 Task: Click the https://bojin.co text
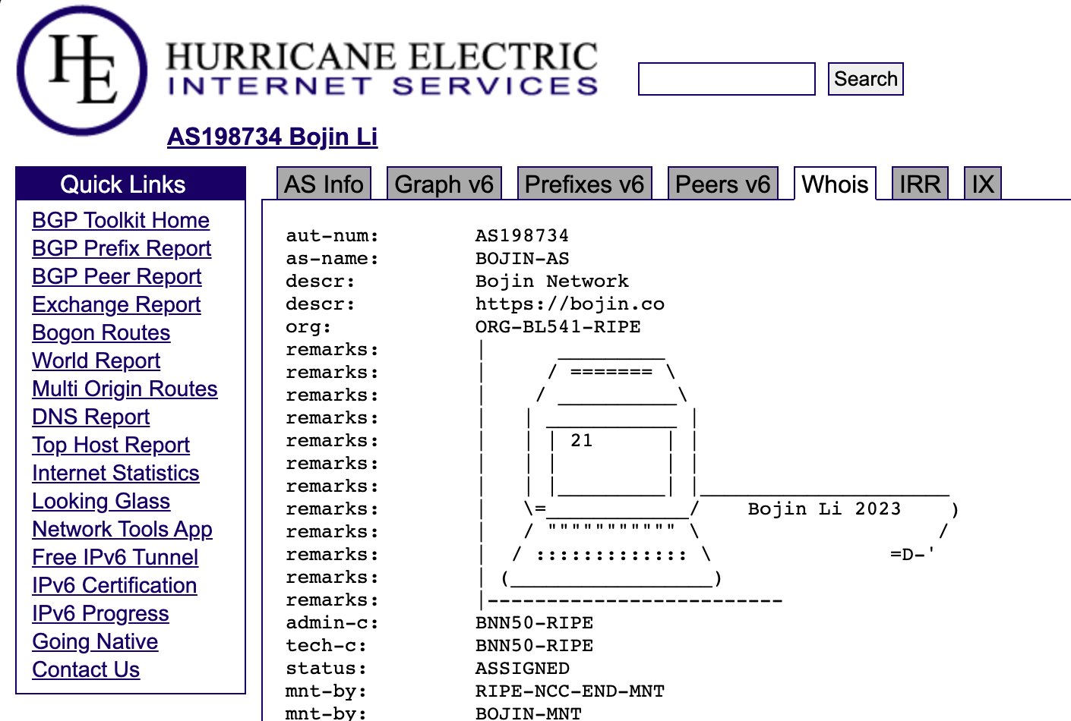pos(570,304)
